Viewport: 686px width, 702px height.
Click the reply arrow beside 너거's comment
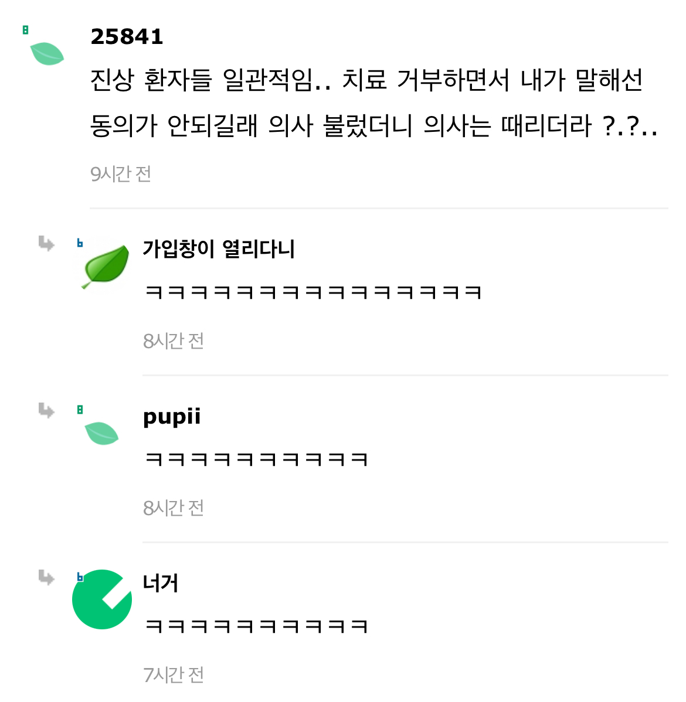[x=46, y=577]
